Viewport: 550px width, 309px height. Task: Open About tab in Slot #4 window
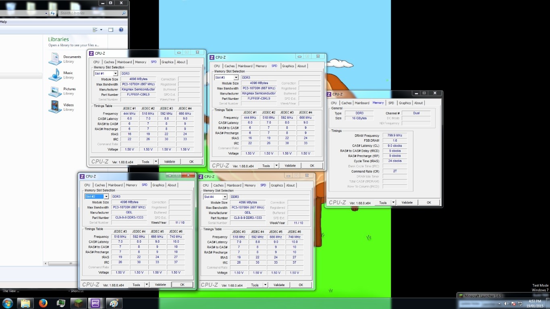click(291, 185)
